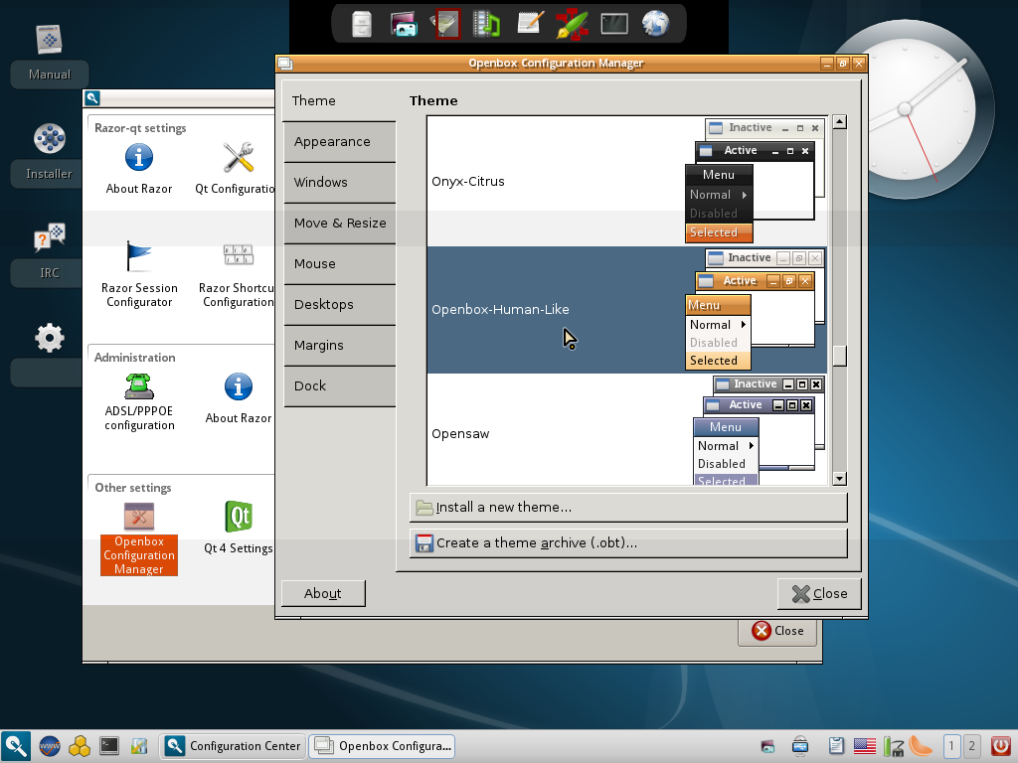Switch to the Dock tab
This screenshot has width=1018, height=763.
point(339,386)
